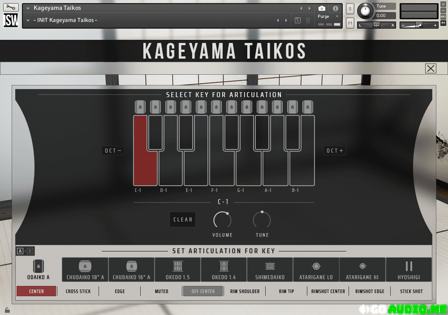Switch to bank A
The width and height of the screenshot is (448, 315).
(20, 251)
